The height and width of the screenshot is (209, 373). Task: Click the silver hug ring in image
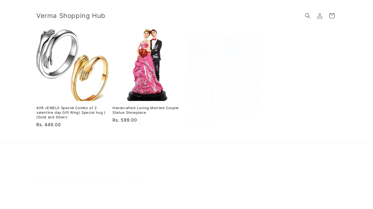[57, 54]
